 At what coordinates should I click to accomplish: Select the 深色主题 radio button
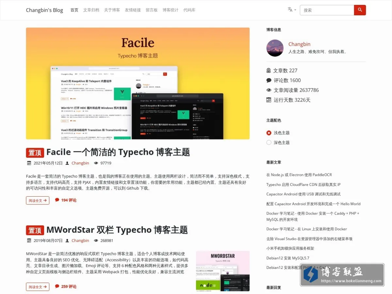click(x=269, y=142)
